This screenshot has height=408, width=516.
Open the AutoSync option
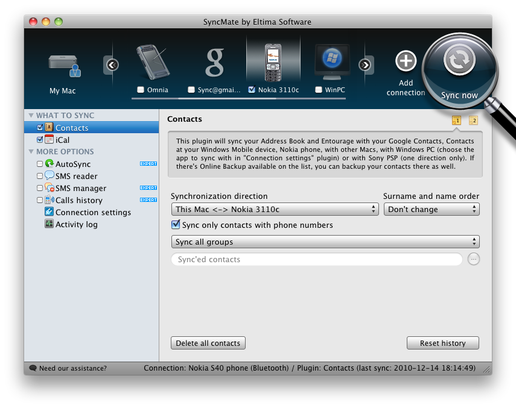pyautogui.click(x=73, y=164)
